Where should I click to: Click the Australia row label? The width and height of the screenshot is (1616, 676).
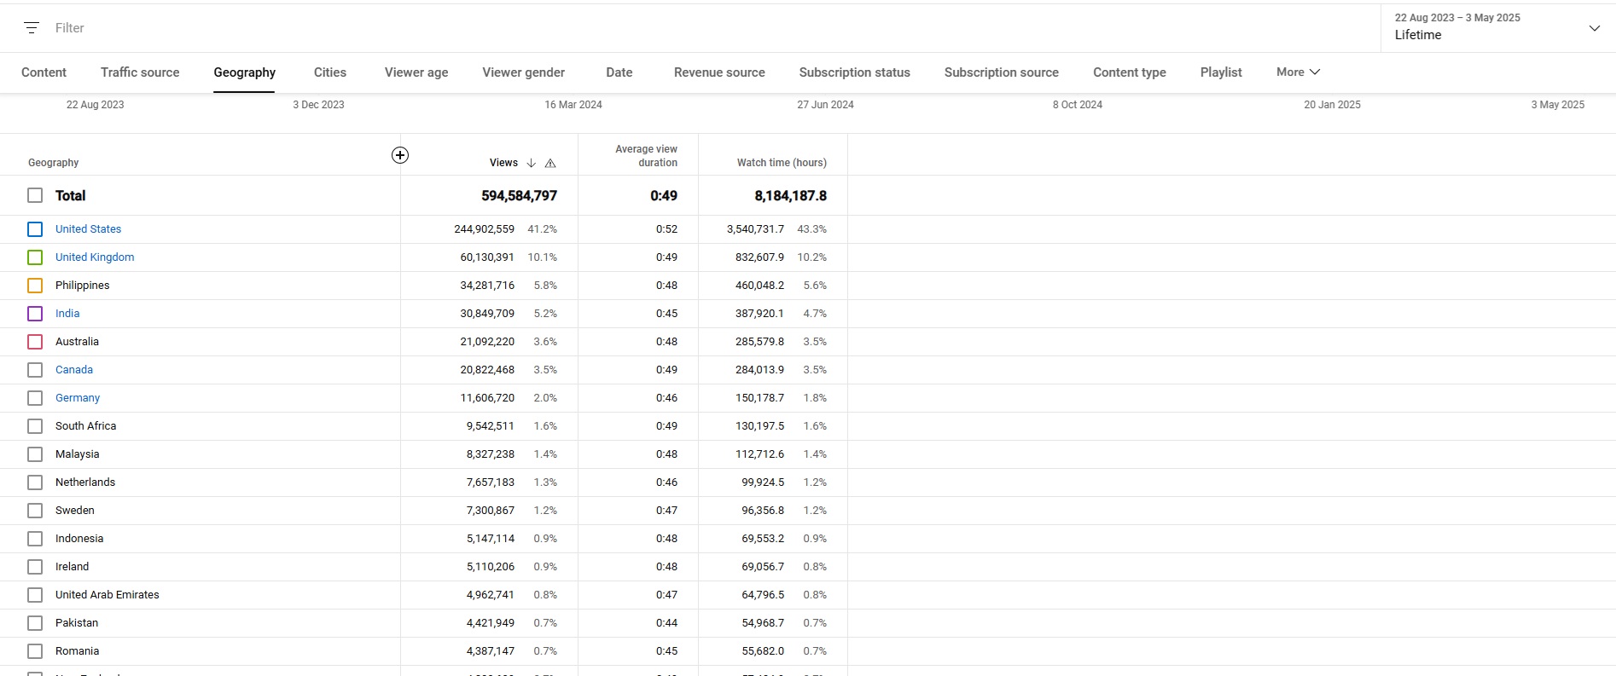(x=77, y=342)
